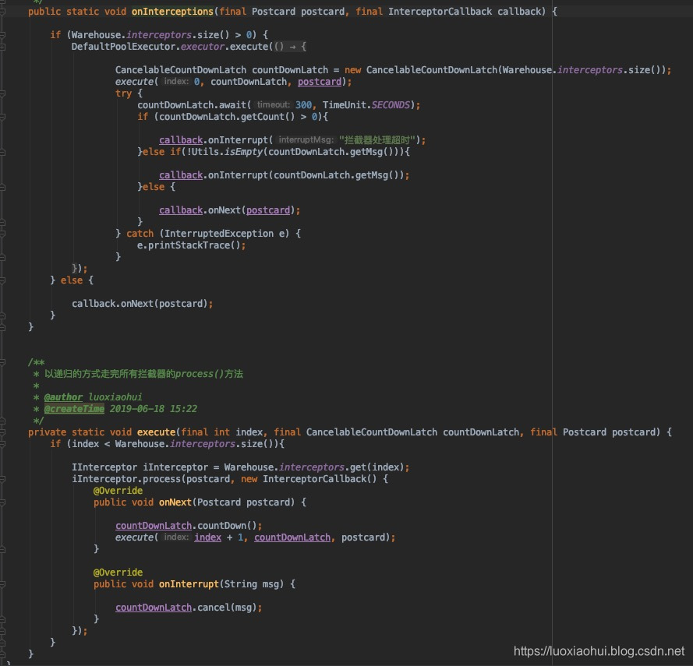Click callback.onInterrupt(countDownLatch.getMsg()) line

coord(285,175)
